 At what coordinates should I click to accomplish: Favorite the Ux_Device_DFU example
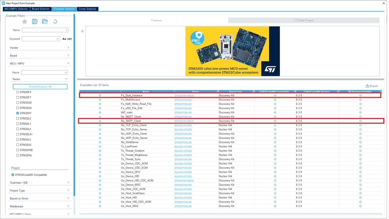coord(100,172)
